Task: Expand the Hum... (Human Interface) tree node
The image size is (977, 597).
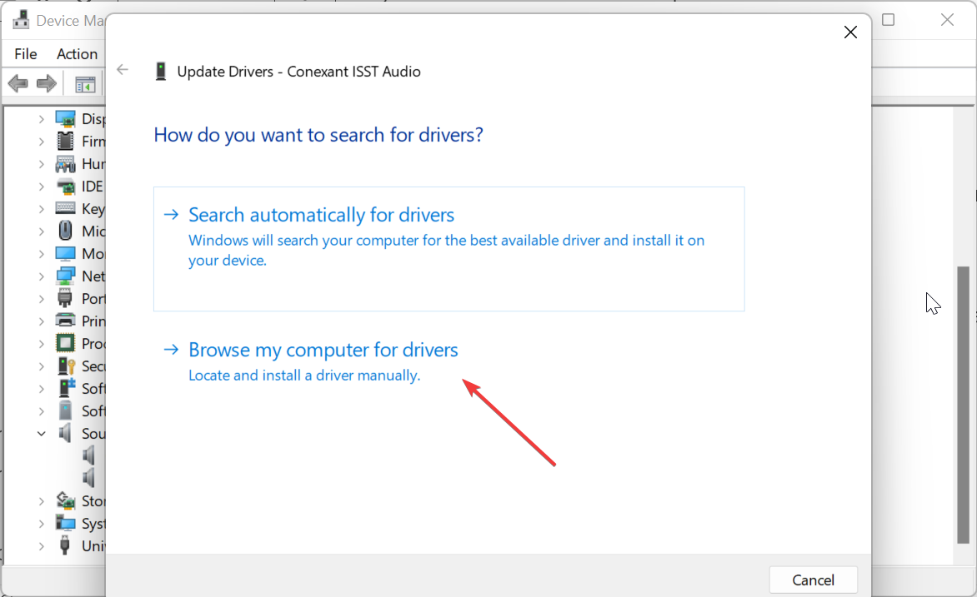Action: 41,164
